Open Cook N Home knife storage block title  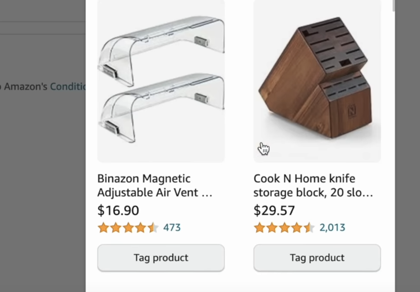(x=312, y=186)
